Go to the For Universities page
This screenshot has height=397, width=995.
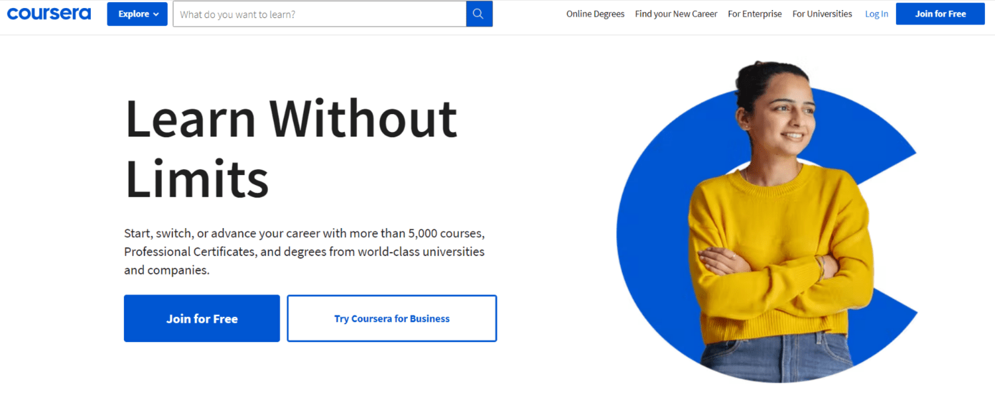point(822,13)
